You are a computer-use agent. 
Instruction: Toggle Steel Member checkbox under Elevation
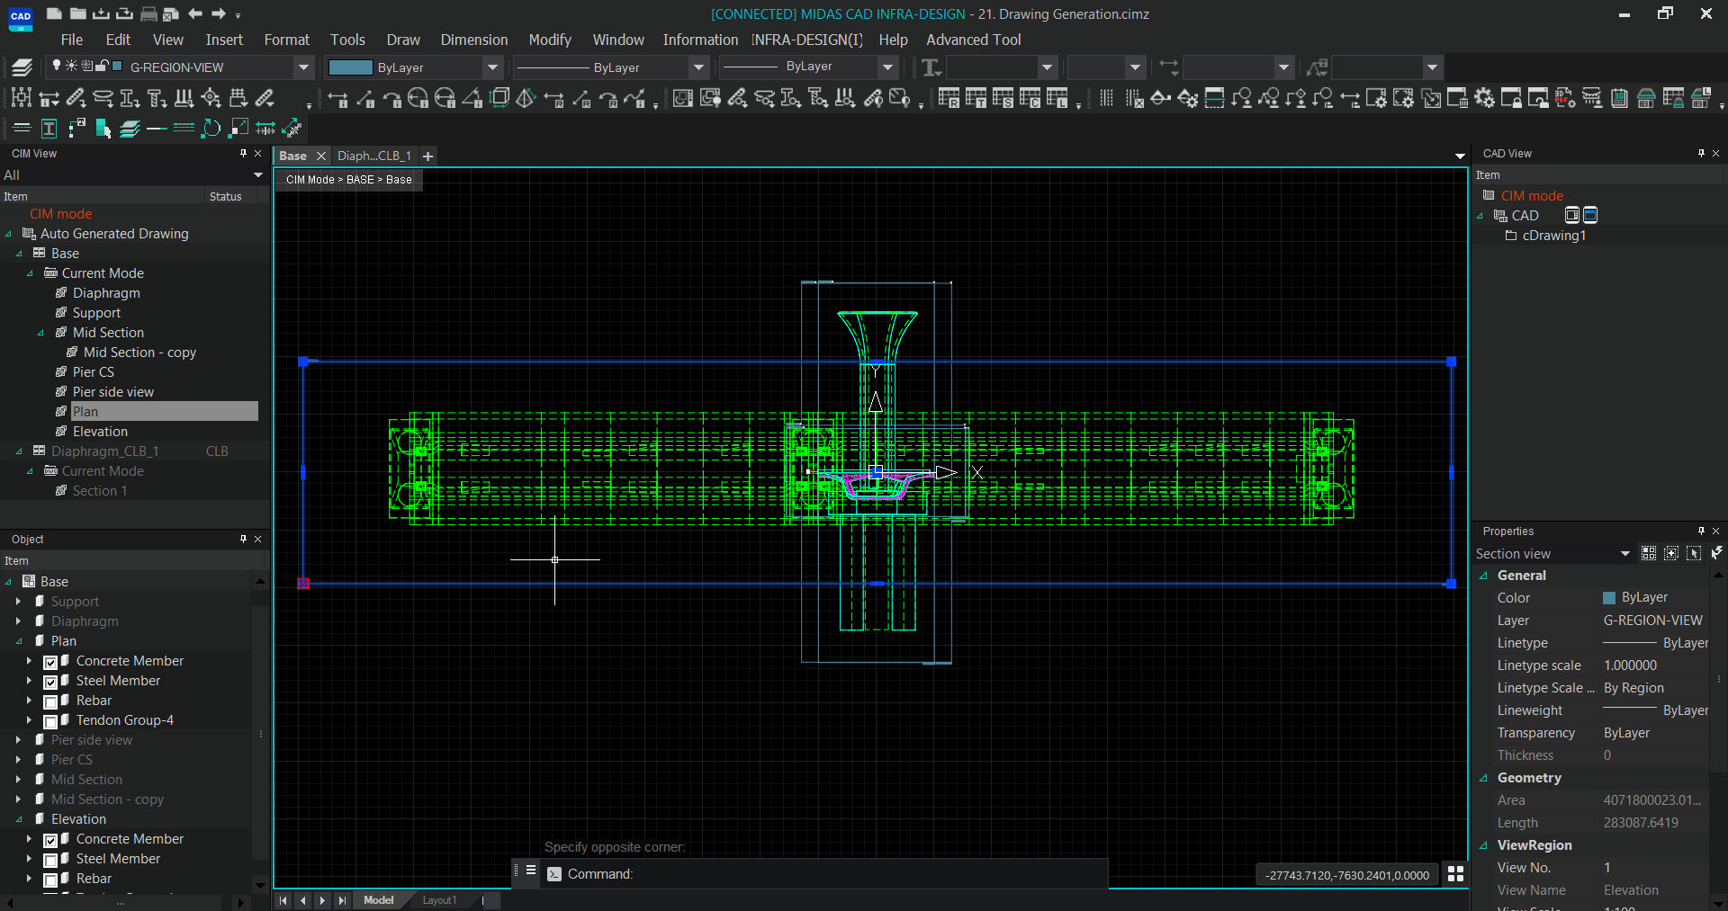tap(50, 860)
